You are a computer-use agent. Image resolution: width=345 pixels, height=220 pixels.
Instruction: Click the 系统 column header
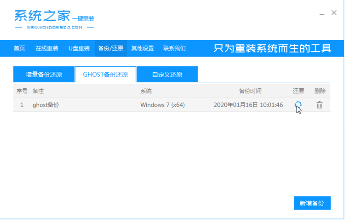tap(146, 91)
